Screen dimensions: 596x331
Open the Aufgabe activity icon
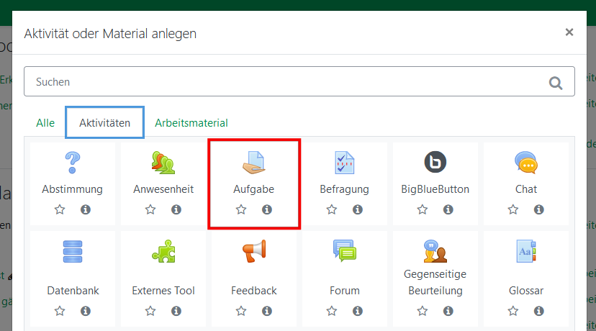pos(253,162)
